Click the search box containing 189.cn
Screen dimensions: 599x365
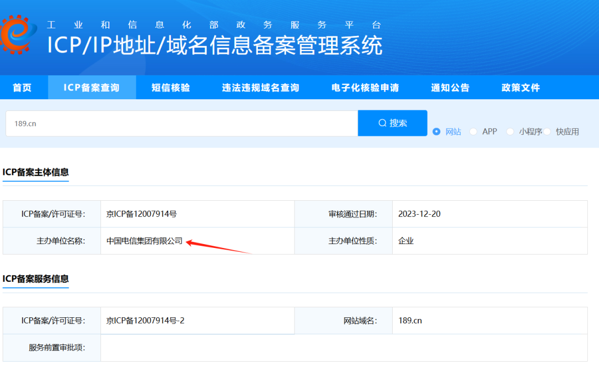[182, 124]
